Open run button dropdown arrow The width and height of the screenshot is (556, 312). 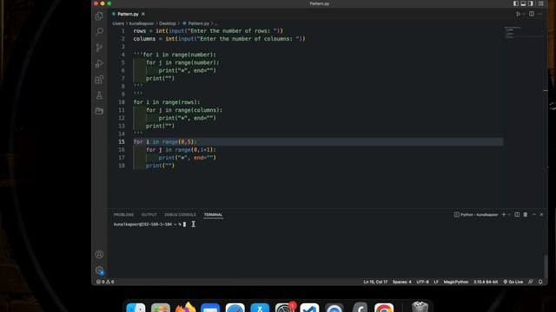coord(524,14)
